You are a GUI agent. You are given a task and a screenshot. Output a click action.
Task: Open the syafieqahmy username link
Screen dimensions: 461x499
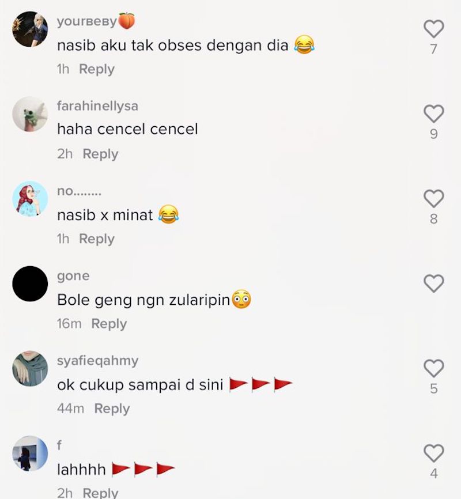(97, 361)
